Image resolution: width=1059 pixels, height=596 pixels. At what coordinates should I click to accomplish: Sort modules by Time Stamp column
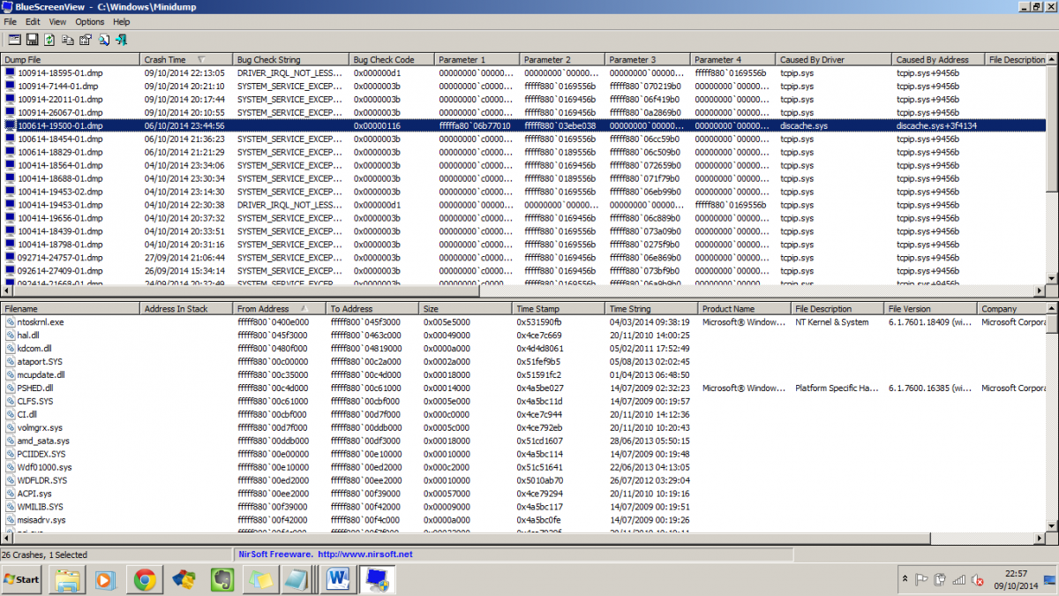point(559,309)
